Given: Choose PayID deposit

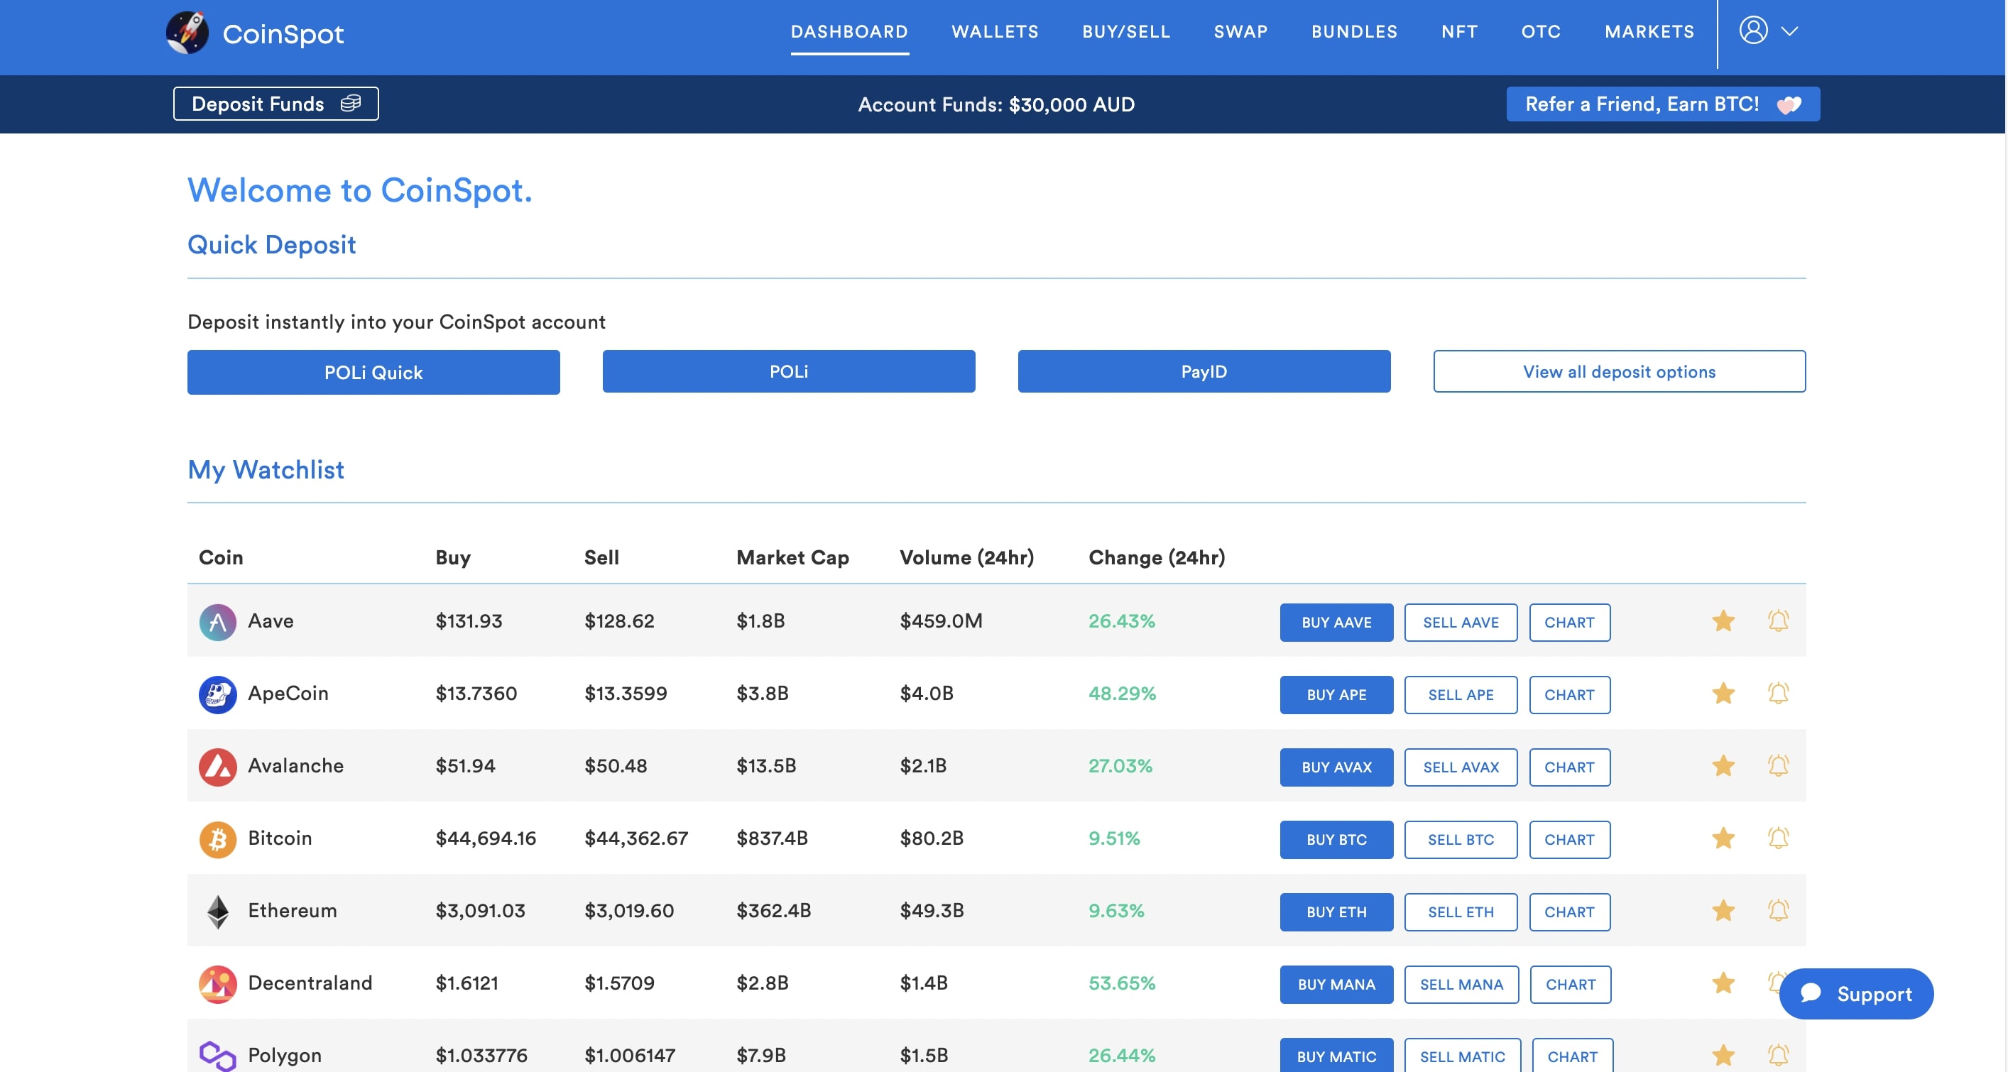Looking at the screenshot, I should click(1204, 371).
